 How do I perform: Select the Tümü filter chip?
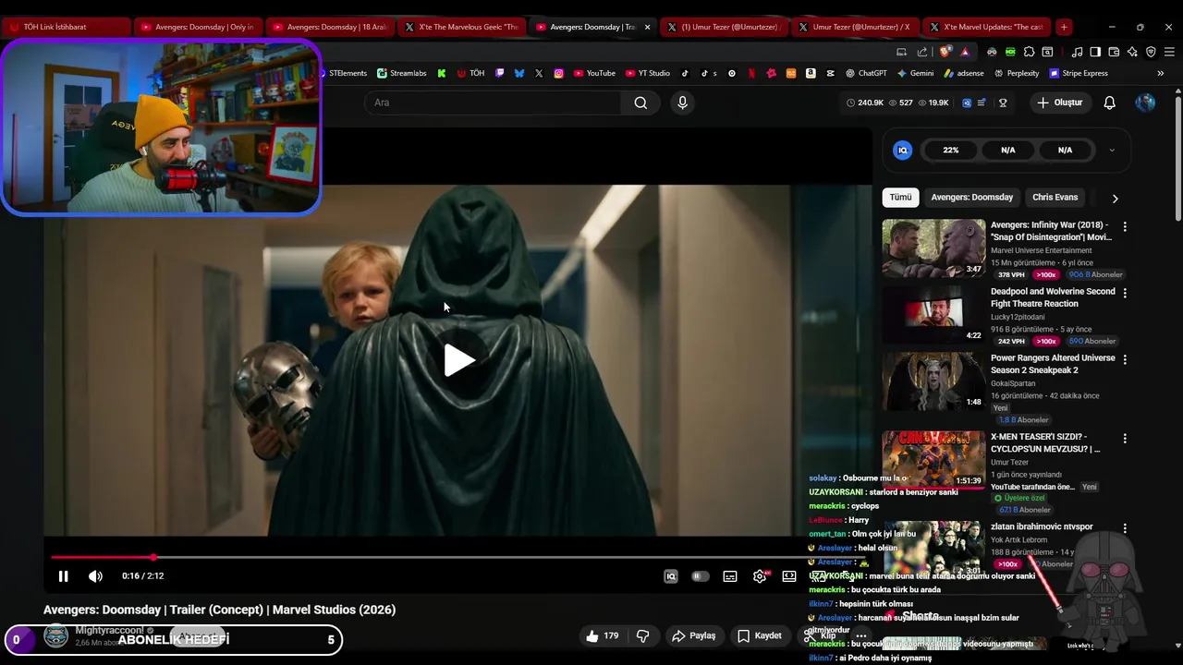click(900, 197)
